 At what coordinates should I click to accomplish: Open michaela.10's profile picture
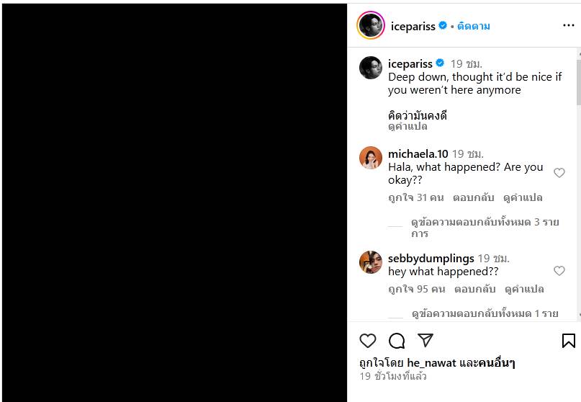pyautogui.click(x=371, y=157)
